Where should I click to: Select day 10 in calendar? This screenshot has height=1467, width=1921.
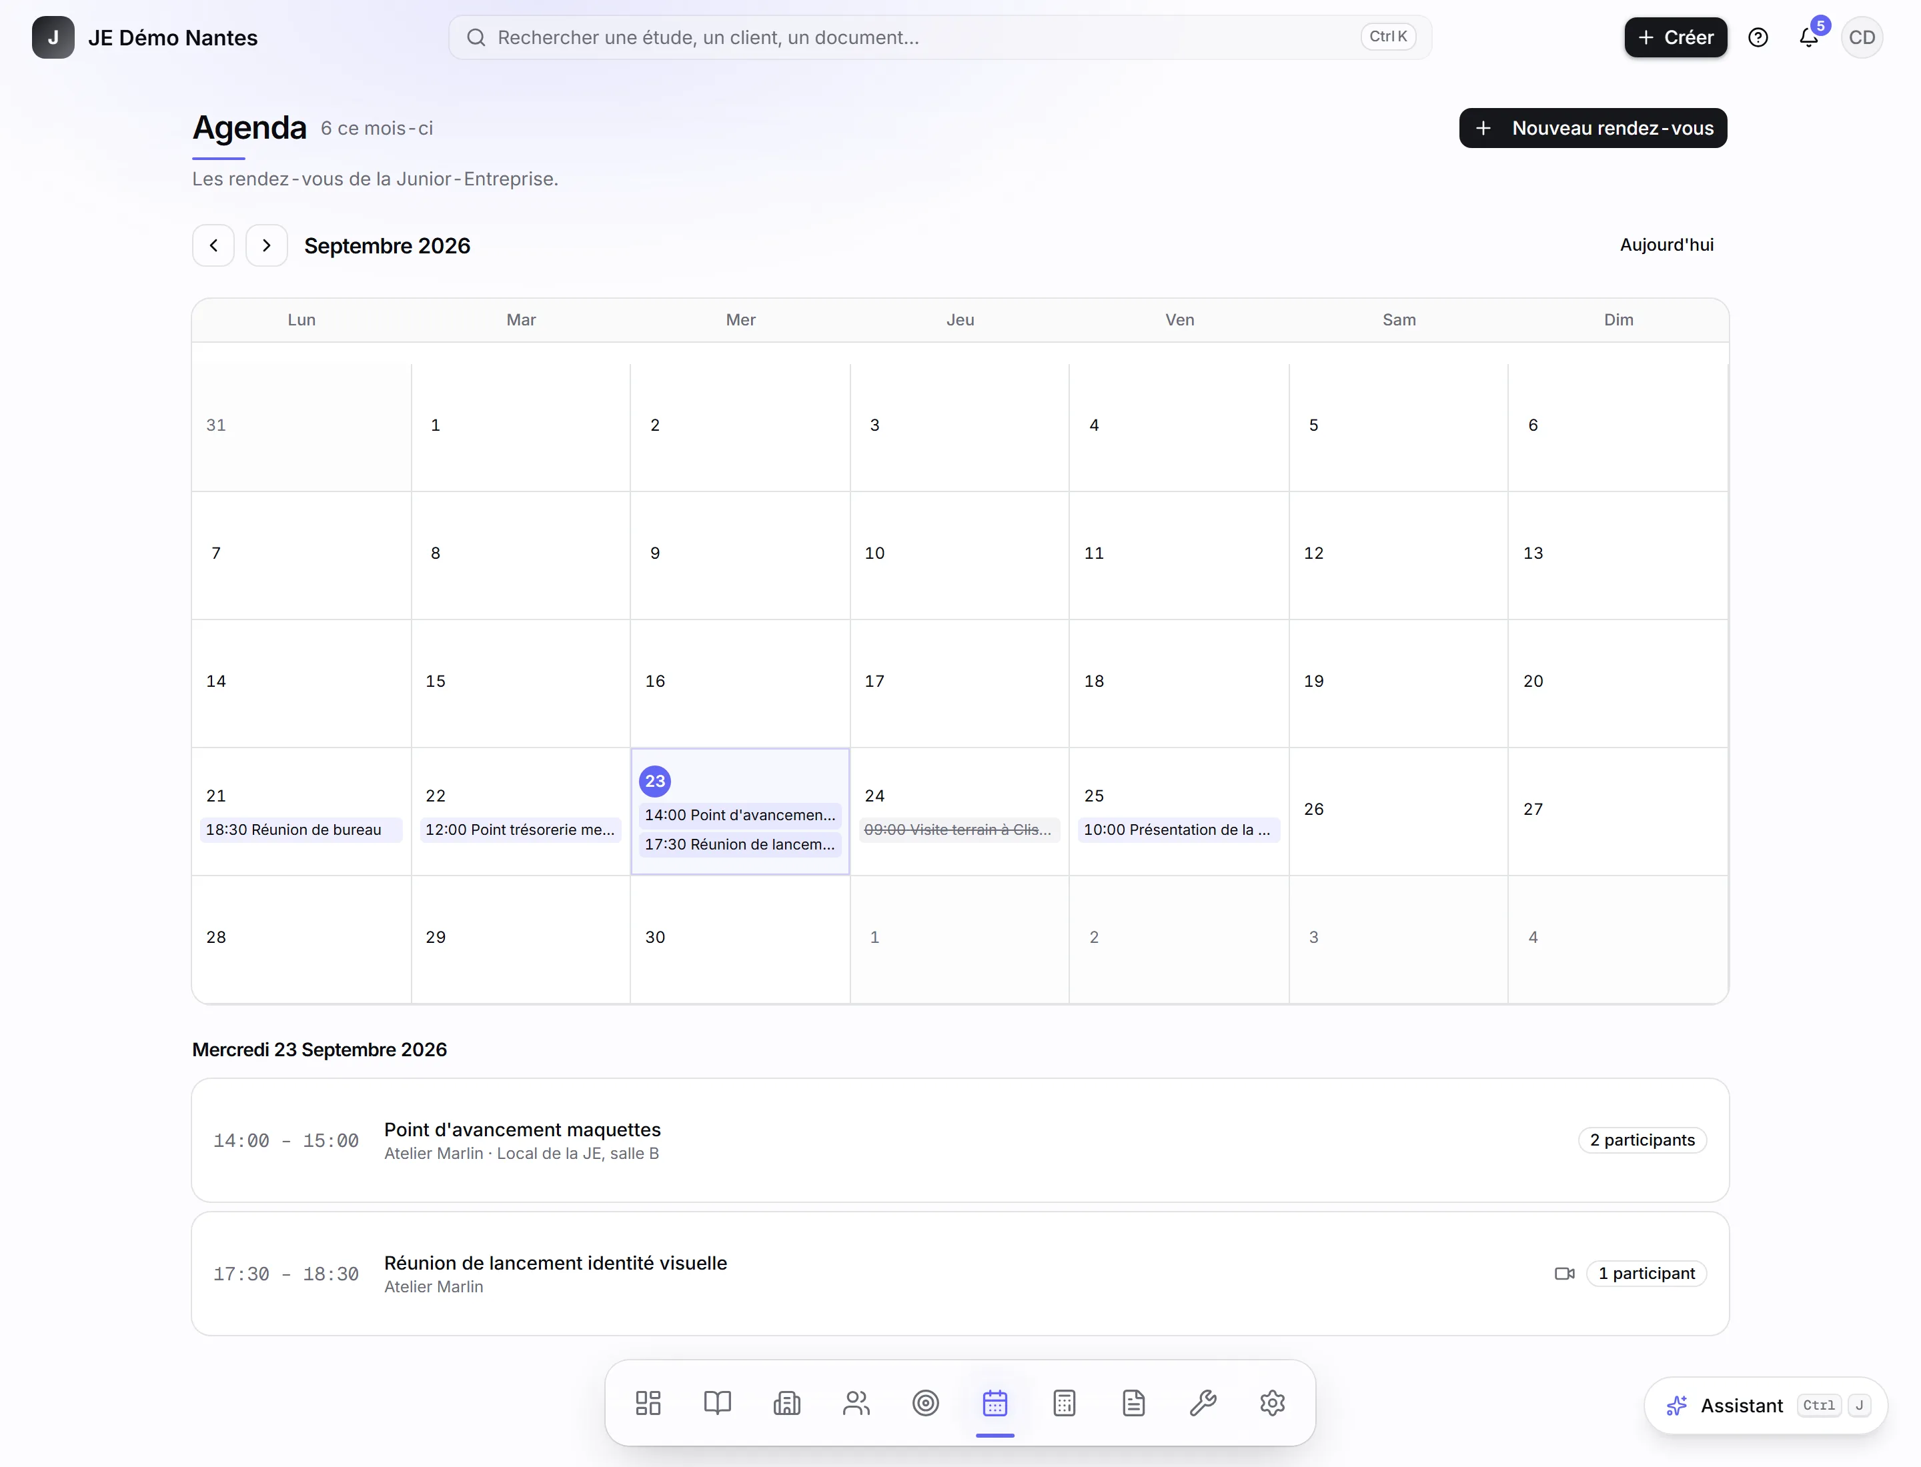click(959, 555)
